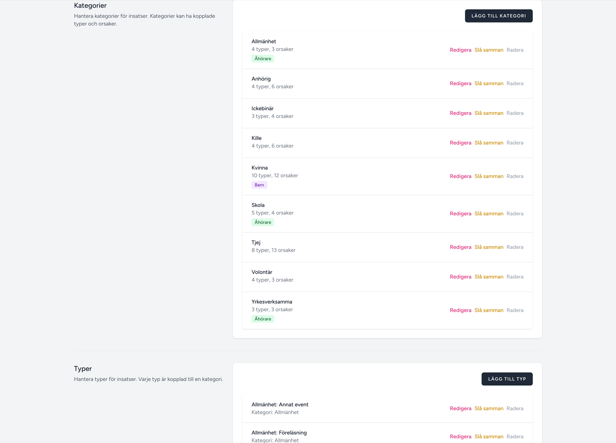Merge the Tjej category using Slå samman

489,247
